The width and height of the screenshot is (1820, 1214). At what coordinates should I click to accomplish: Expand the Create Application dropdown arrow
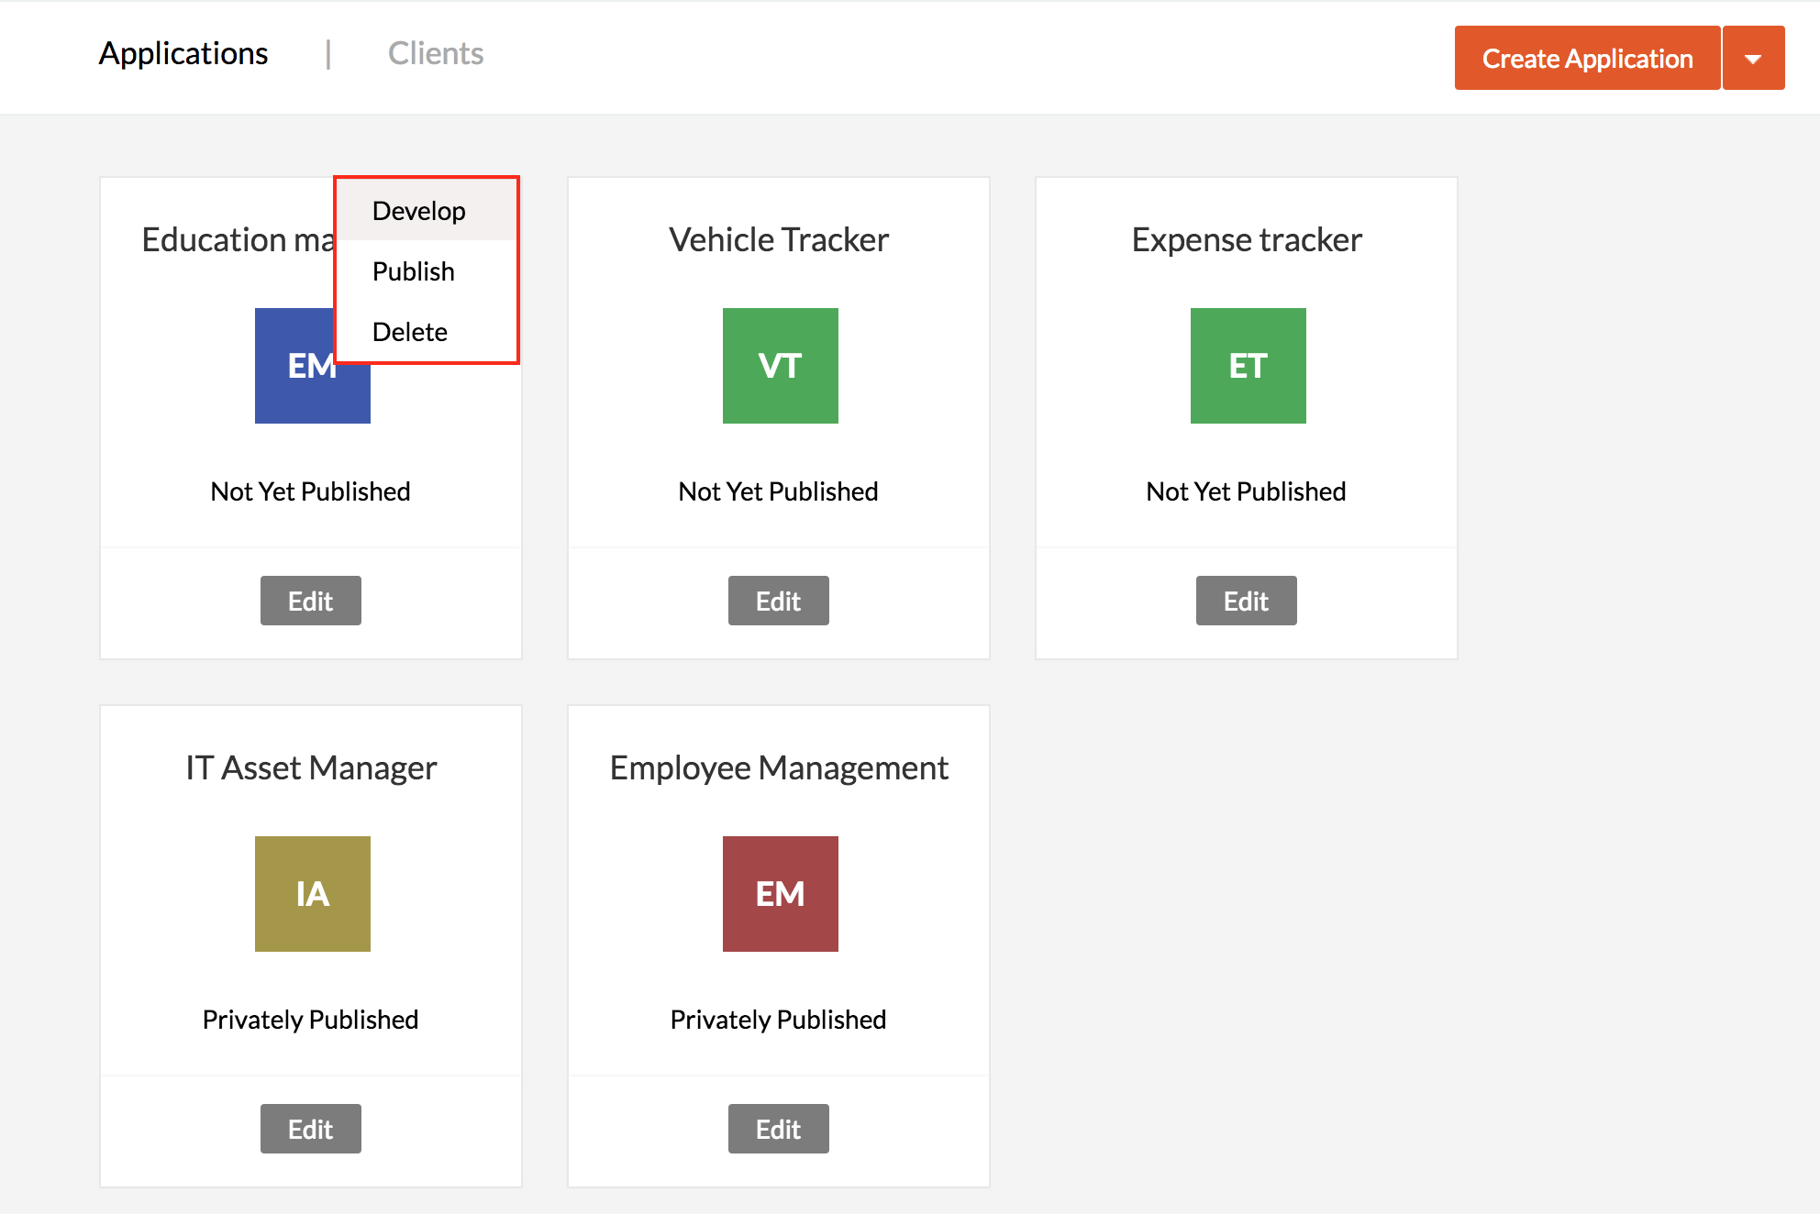(1753, 58)
